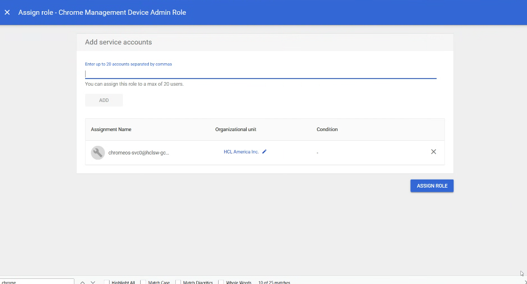Open the HCL America Inc. organizational unit
The height and width of the screenshot is (284, 527).
pyautogui.click(x=241, y=152)
